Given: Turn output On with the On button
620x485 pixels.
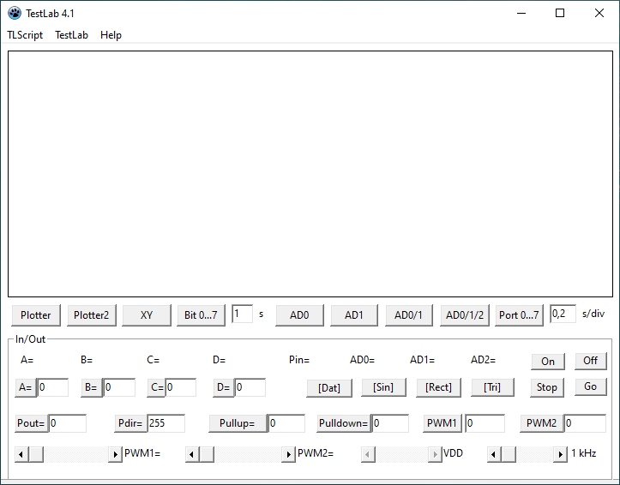Looking at the screenshot, I should (x=548, y=361).
